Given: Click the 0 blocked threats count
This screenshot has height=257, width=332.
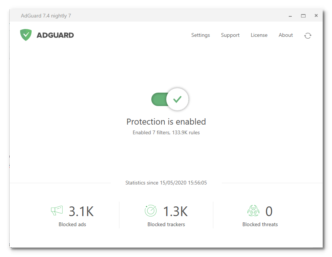Looking at the screenshot, I should (269, 211).
